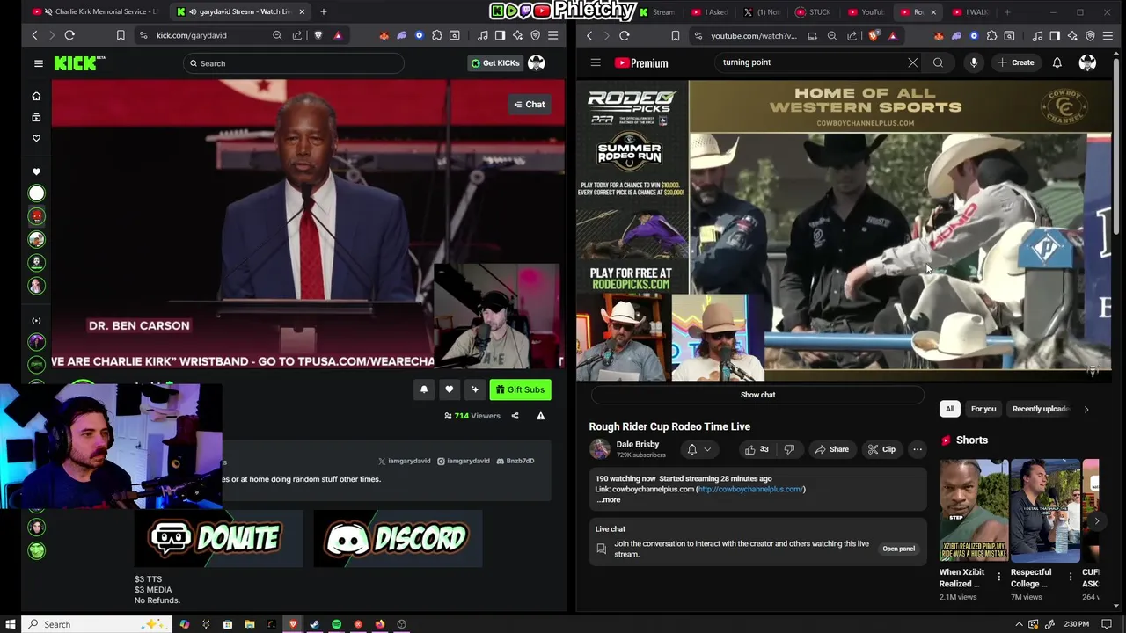
Task: Show next Shorts with arrow
Action: (1096, 521)
